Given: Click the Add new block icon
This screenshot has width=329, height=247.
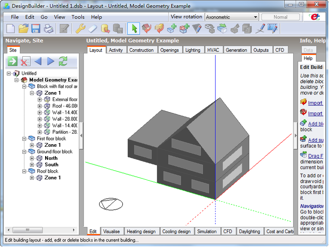Looking at the screenshot, I should pyautogui.click(x=172, y=29).
